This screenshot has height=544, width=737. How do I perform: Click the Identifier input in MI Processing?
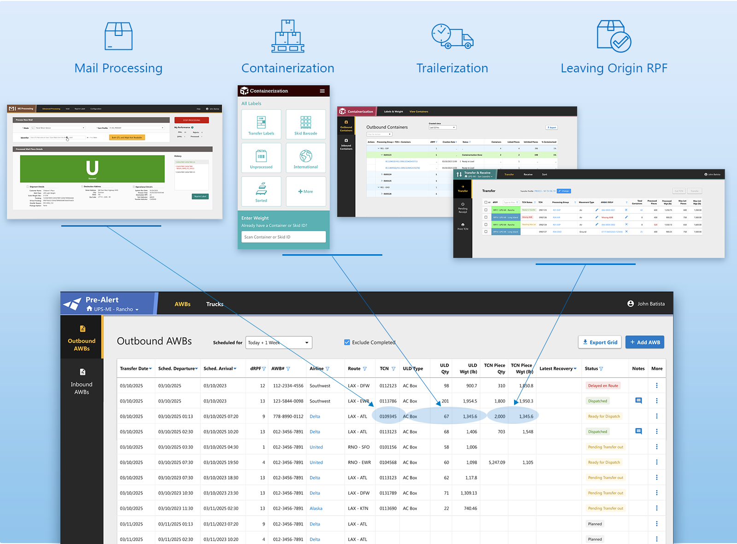tap(58, 137)
